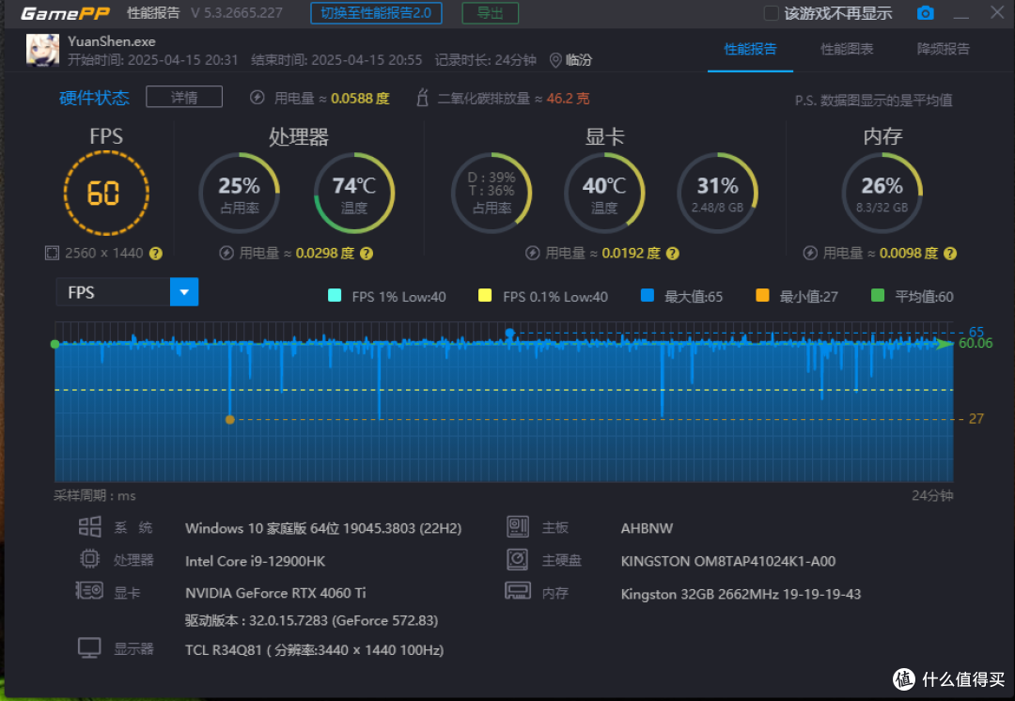This screenshot has width=1015, height=701.
Task: Click the minimum FPS 27 marker dot
Action: (230, 419)
